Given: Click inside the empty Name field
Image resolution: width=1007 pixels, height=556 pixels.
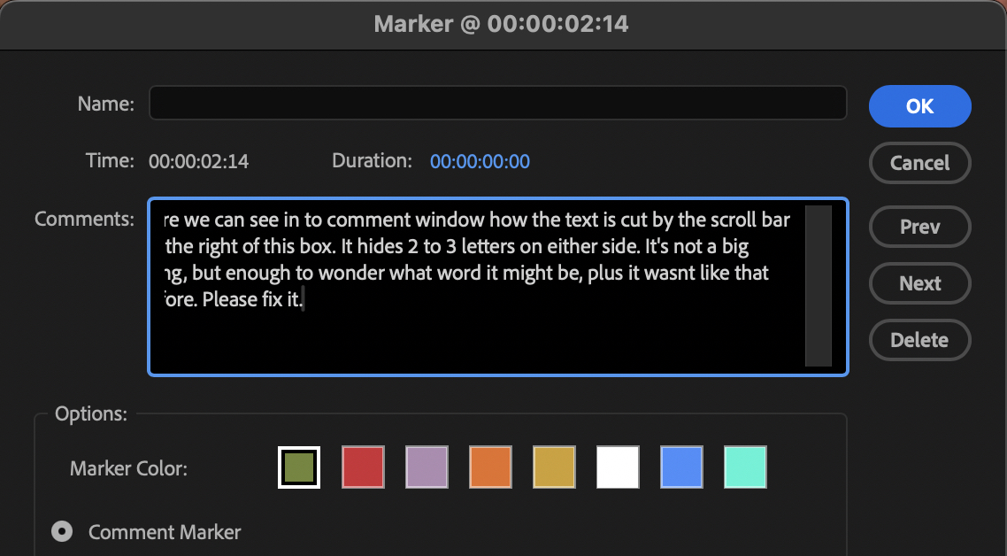Looking at the screenshot, I should point(497,103).
